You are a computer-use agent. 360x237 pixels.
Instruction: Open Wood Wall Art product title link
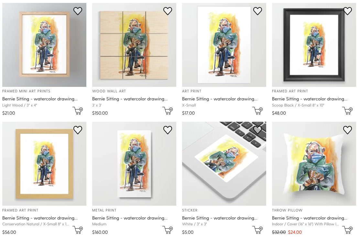click(130, 99)
